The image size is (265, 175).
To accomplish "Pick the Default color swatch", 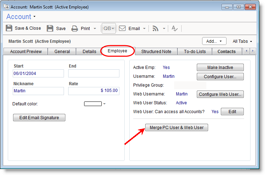I will click(x=93, y=104).
